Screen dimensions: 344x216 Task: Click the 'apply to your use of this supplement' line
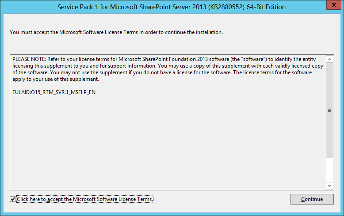(56, 79)
